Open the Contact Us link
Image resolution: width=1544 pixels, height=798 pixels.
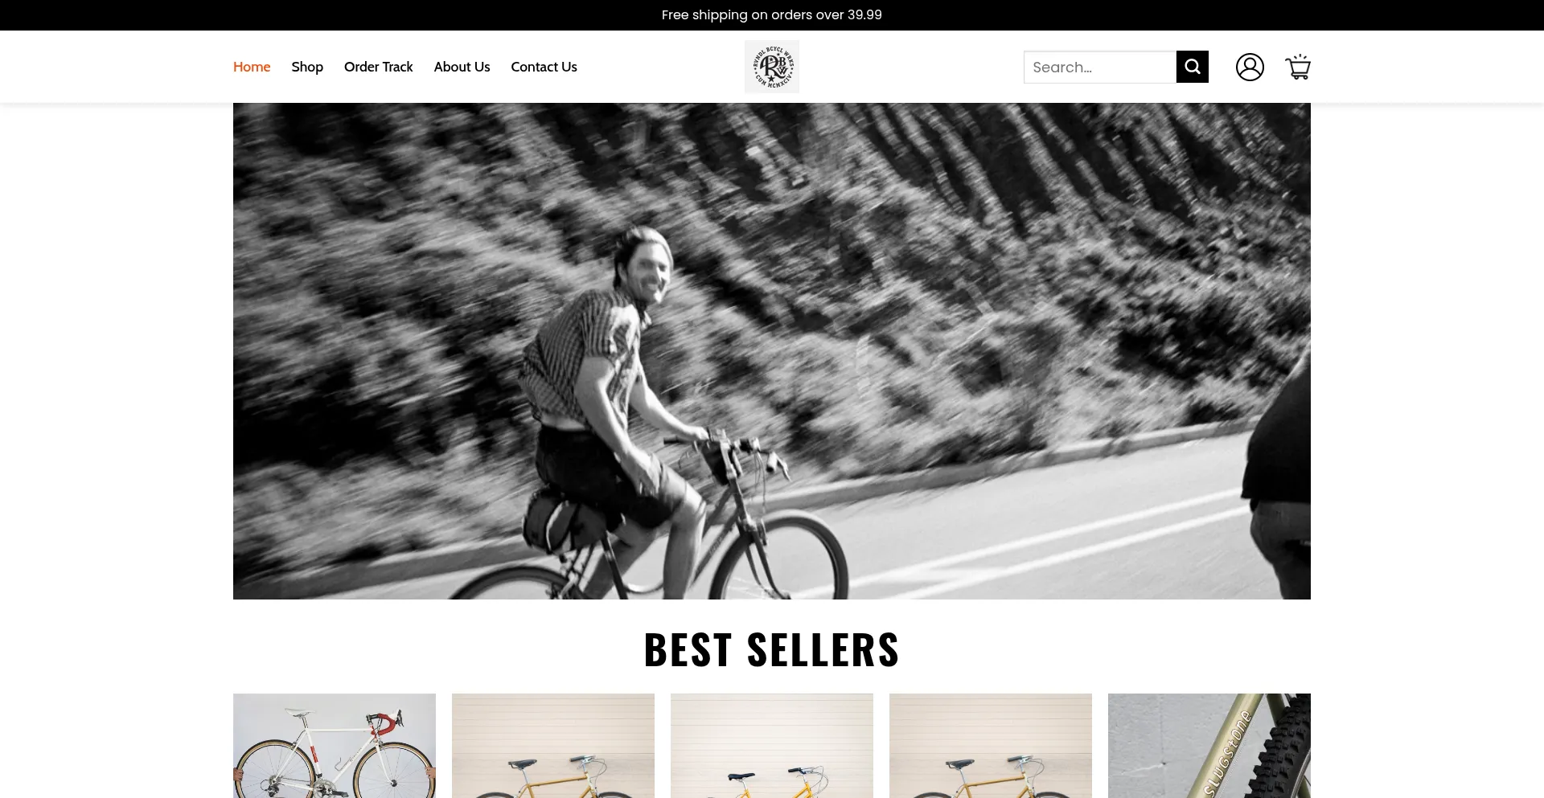[544, 67]
